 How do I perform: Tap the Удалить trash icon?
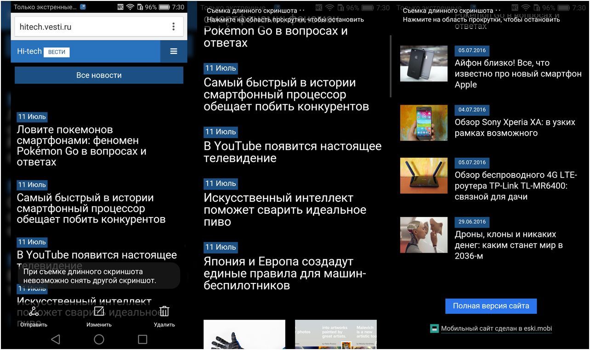pos(164,312)
